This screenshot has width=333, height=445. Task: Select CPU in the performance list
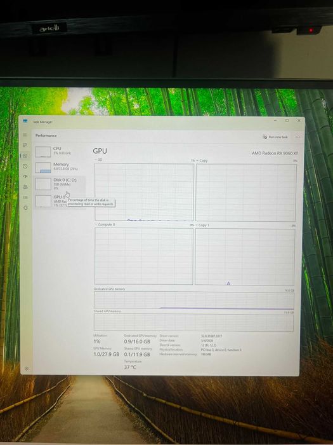click(x=60, y=151)
